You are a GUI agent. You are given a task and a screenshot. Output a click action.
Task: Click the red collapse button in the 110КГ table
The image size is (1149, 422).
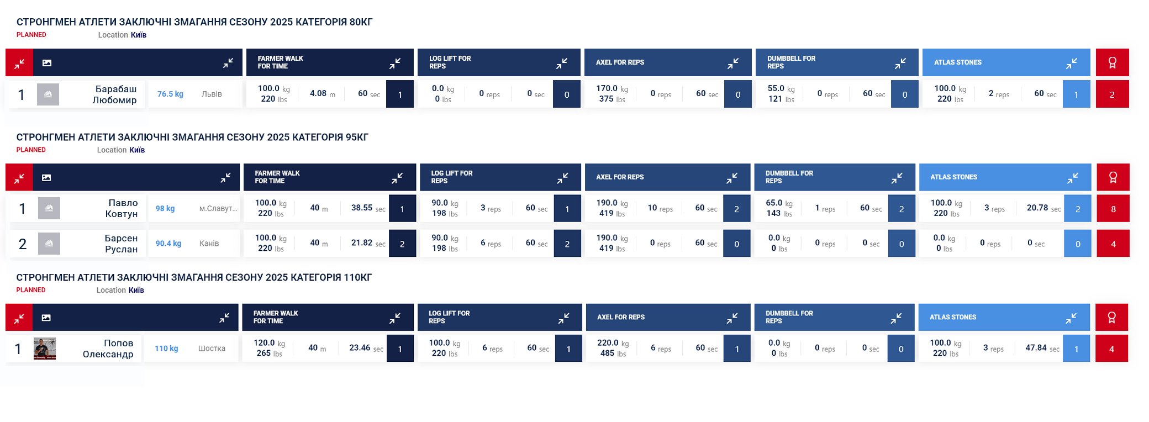[19, 318]
